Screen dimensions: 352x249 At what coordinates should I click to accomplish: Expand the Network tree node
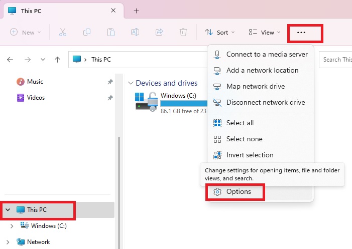click(8, 242)
